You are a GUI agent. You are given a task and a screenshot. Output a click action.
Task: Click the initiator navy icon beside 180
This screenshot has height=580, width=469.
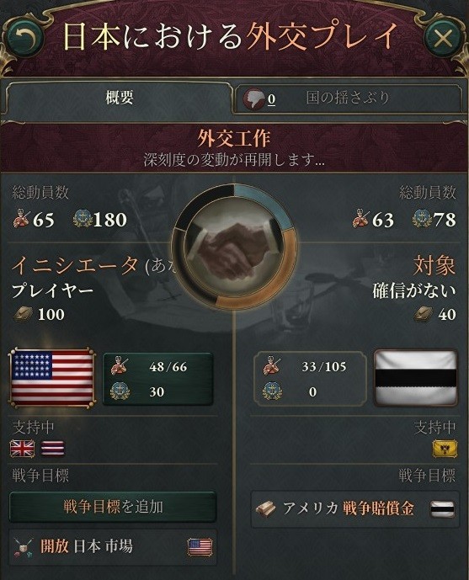83,219
